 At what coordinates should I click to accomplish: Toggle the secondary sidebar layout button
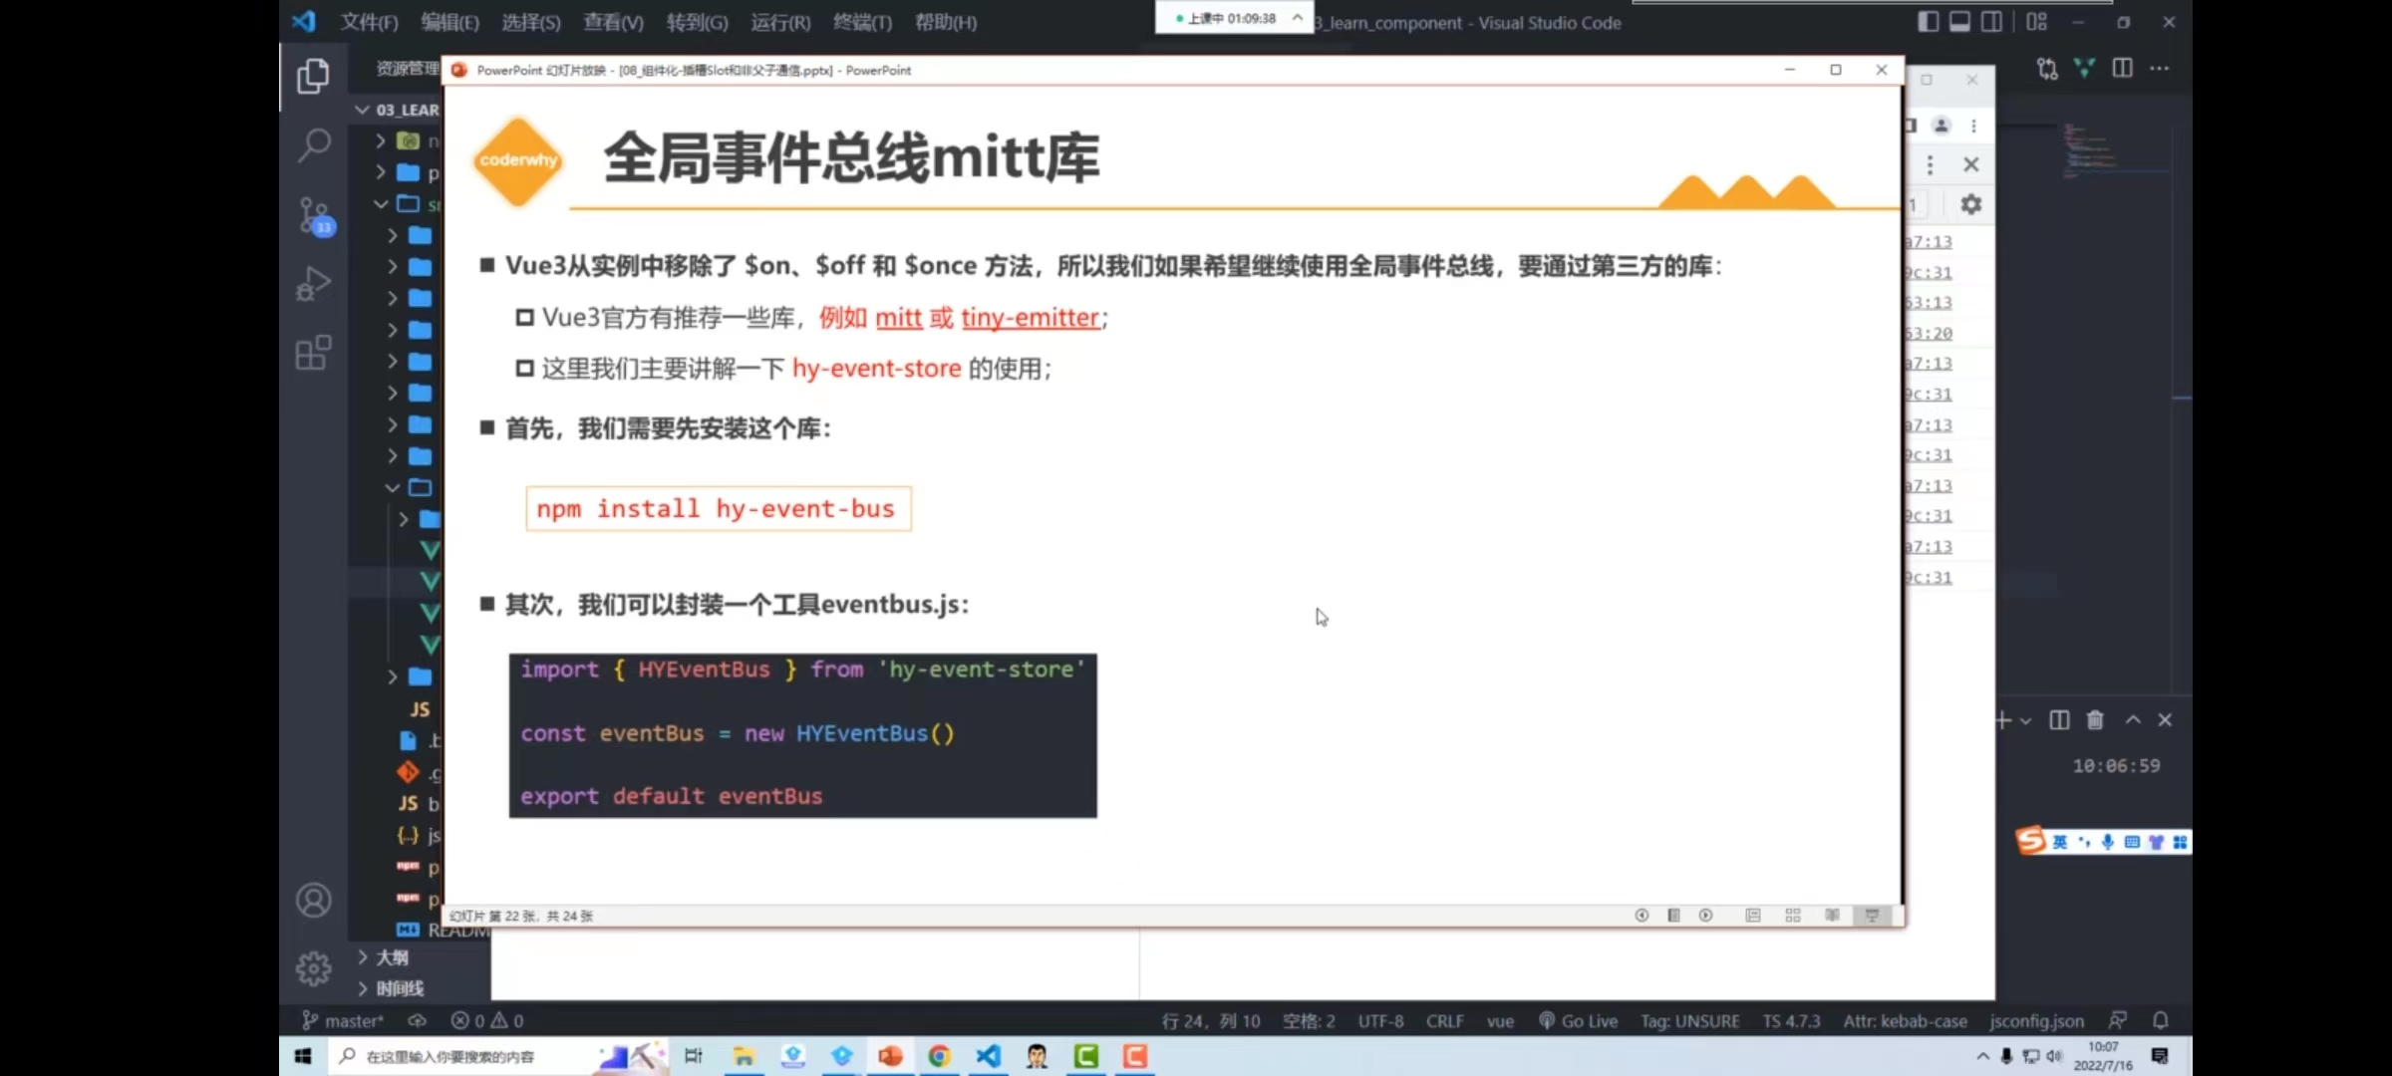pyautogui.click(x=1991, y=22)
